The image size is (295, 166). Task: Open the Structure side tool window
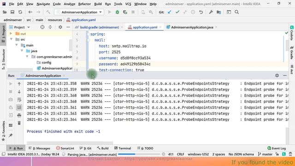(3, 59)
